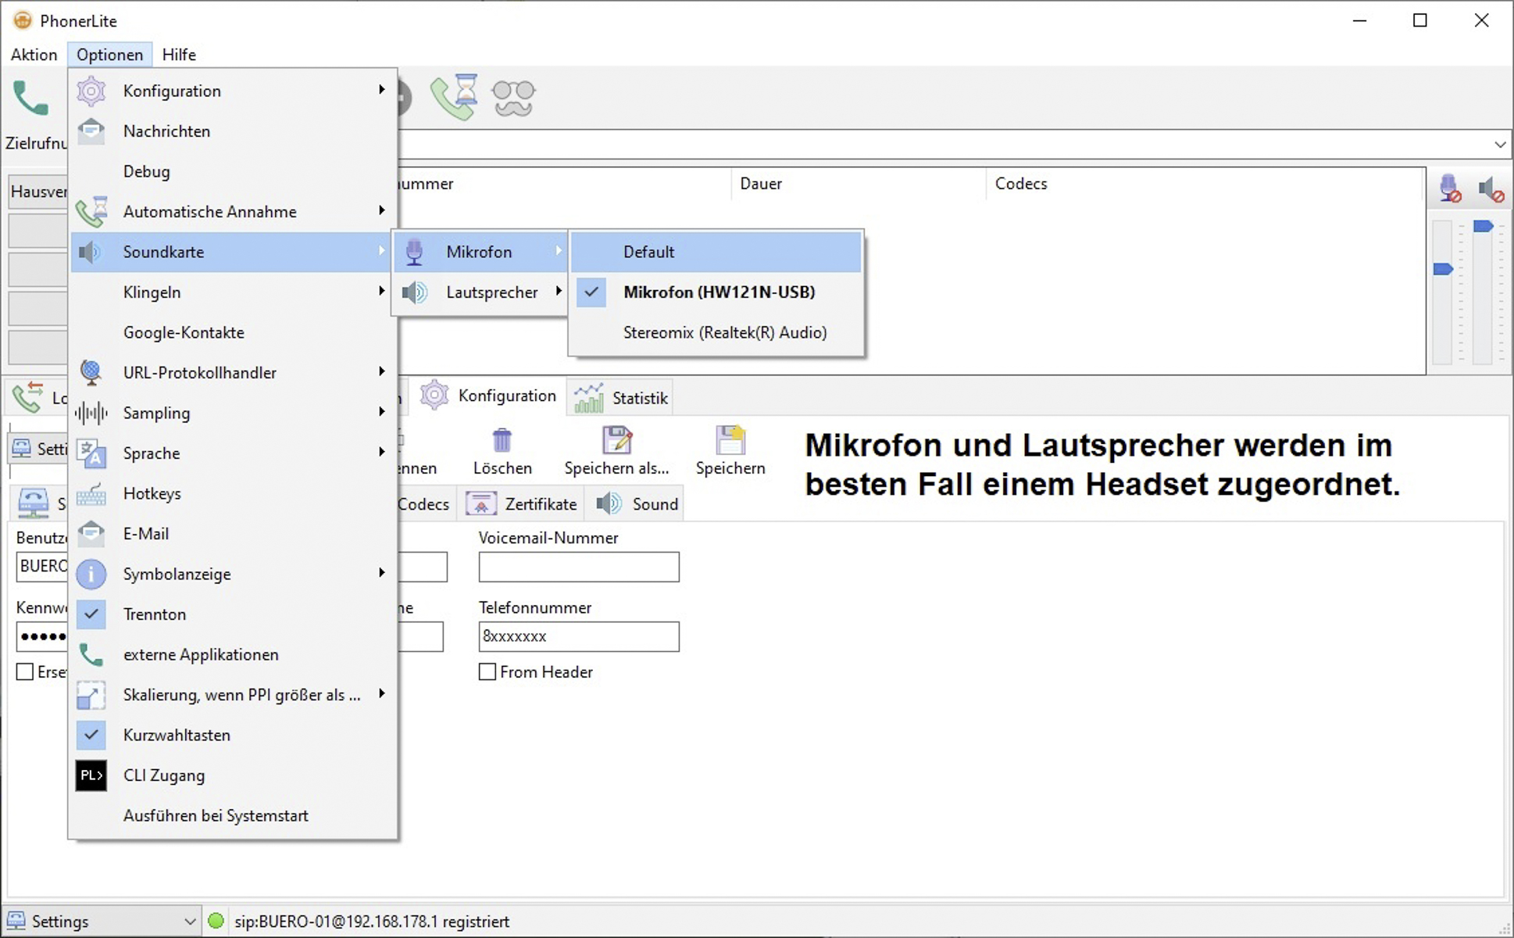Click the Speichern als disk-pencil icon
The height and width of the screenshot is (938, 1514).
[x=617, y=440]
